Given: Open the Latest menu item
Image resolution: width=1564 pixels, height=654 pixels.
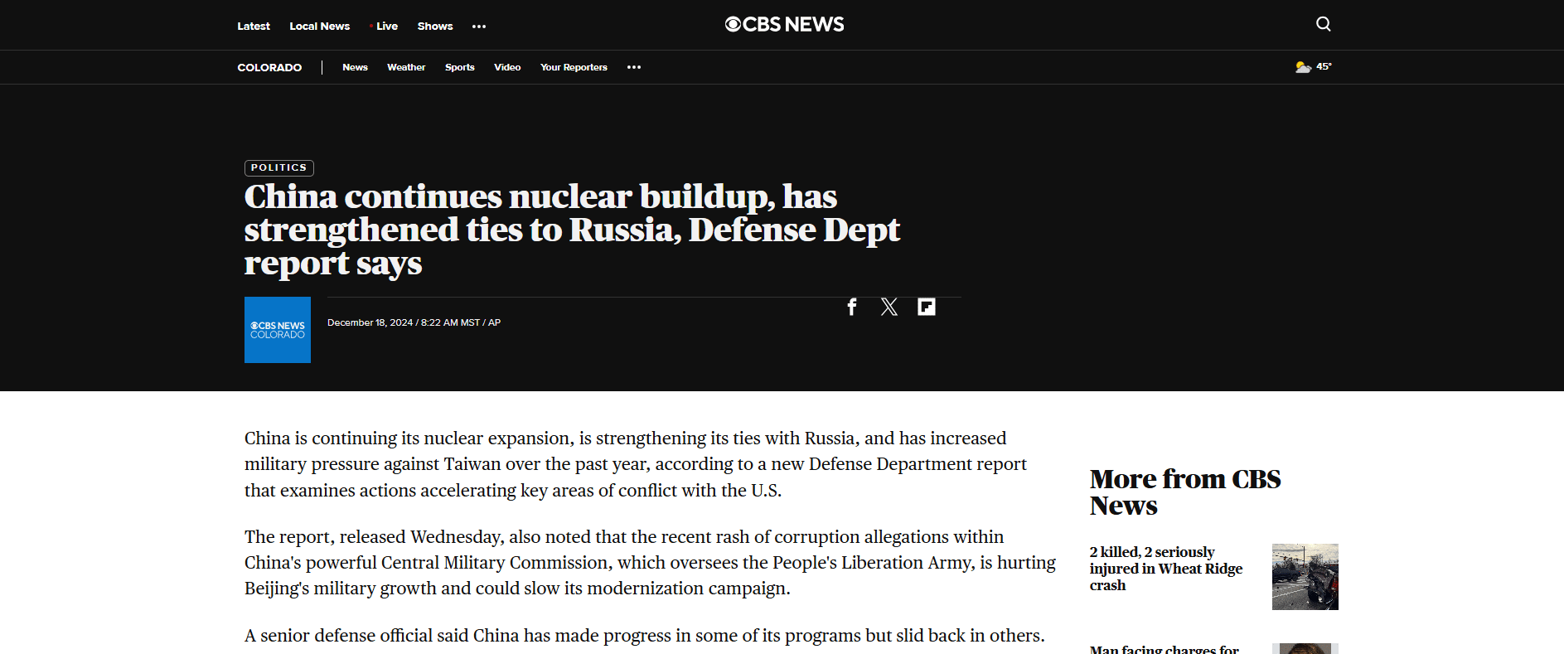Looking at the screenshot, I should (254, 27).
